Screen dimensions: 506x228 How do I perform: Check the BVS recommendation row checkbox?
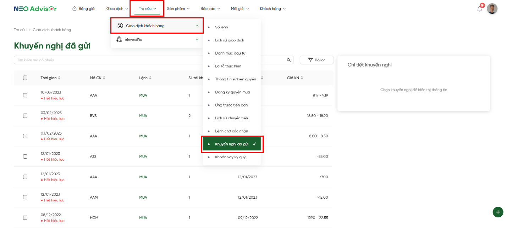click(25, 116)
